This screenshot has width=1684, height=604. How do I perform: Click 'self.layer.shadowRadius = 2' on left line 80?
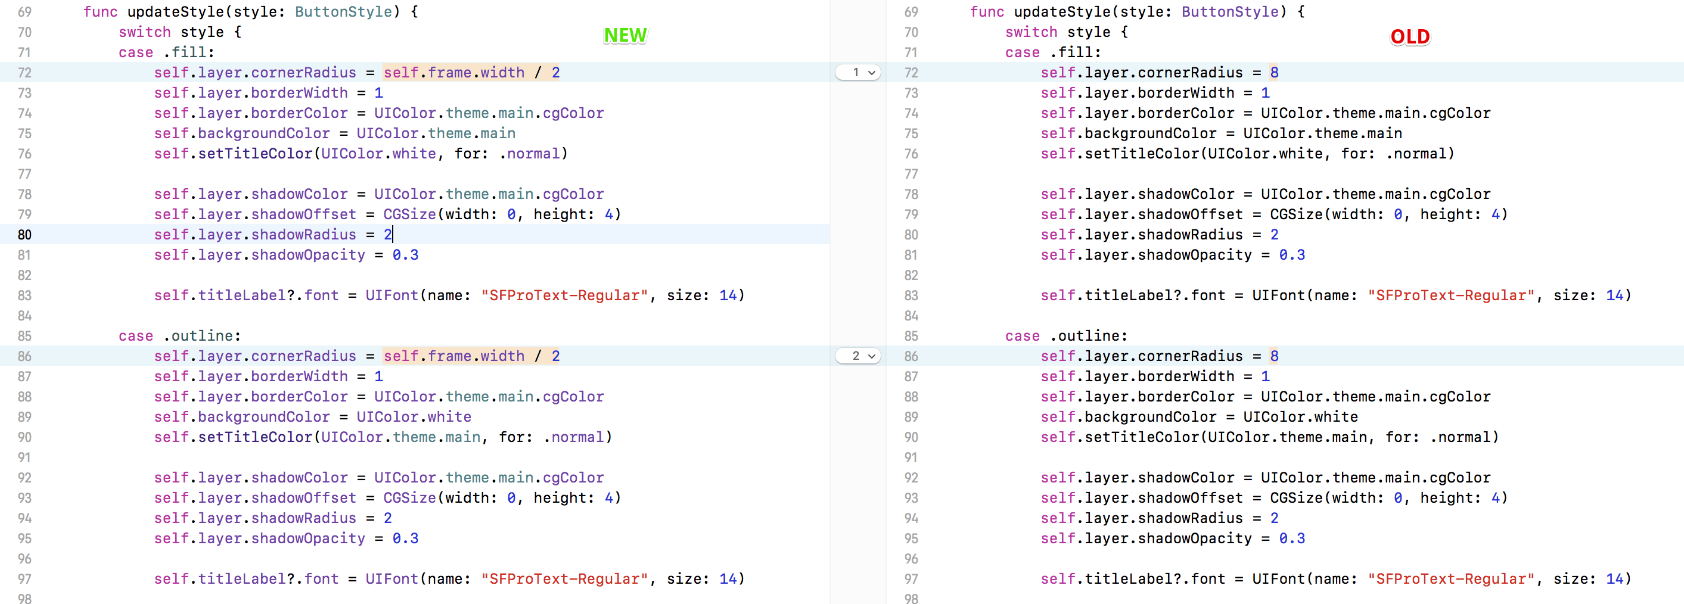(x=272, y=235)
